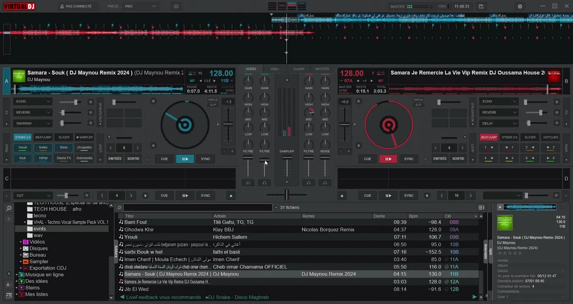Open the DELAY effect settings gear on deck B

557,123
